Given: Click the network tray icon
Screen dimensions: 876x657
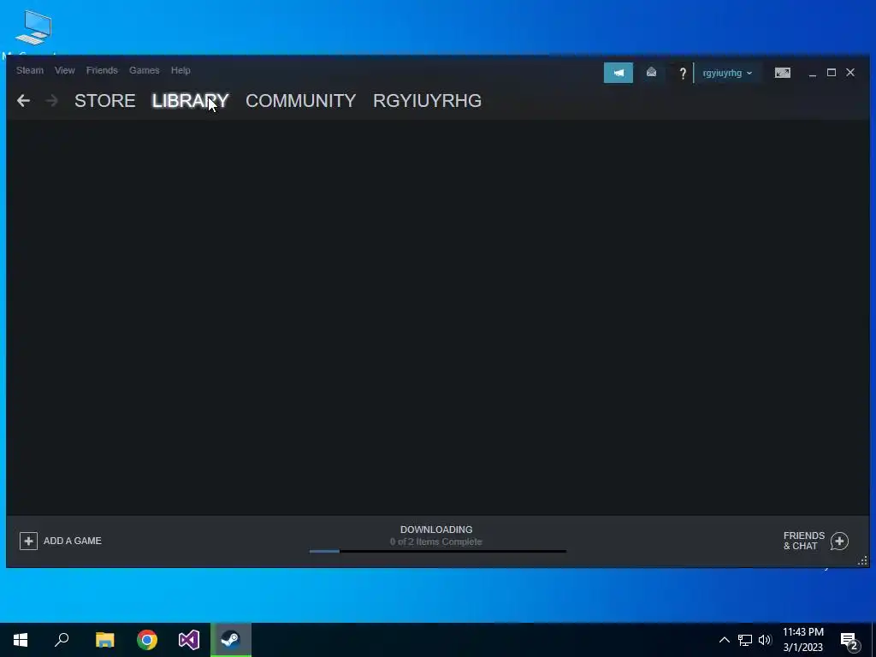Looking at the screenshot, I should [745, 640].
